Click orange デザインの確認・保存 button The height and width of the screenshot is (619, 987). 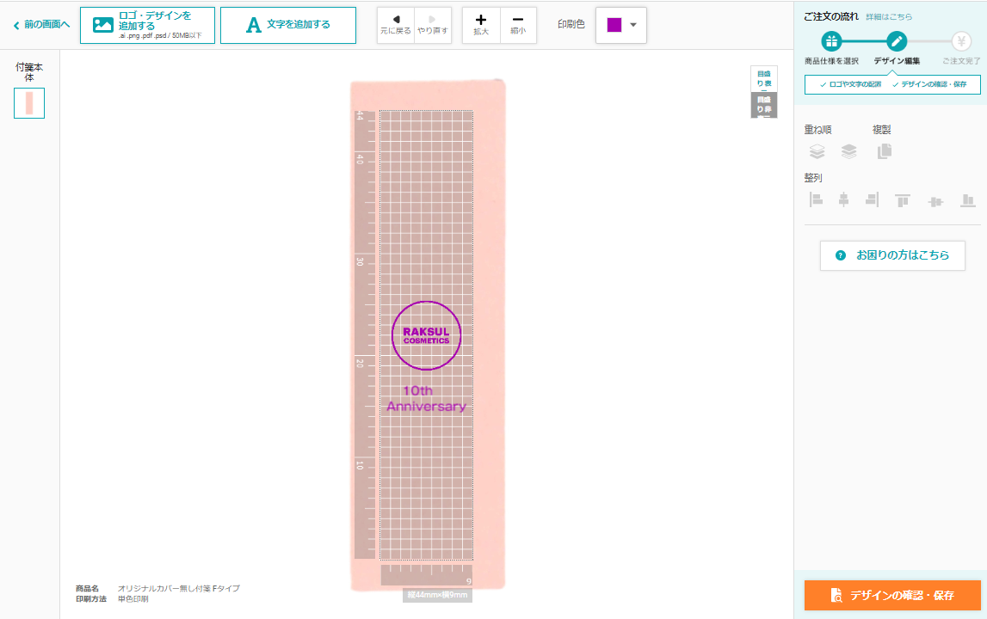(892, 595)
